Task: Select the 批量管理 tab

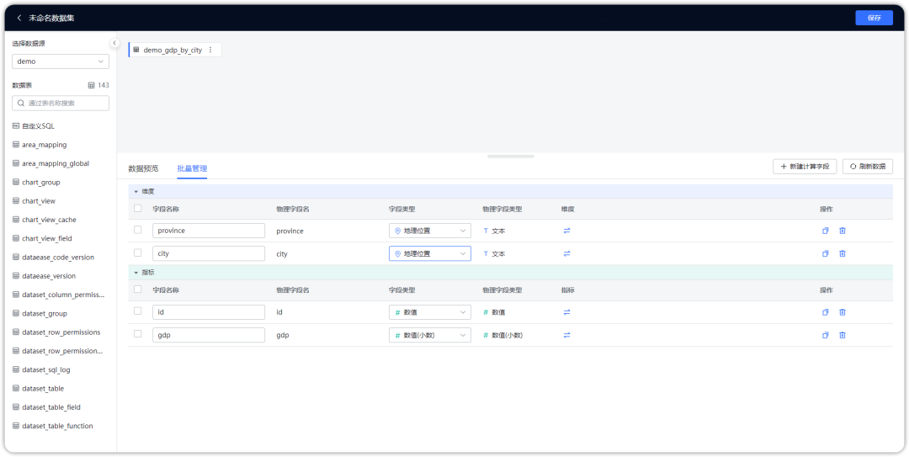Action: pos(192,168)
